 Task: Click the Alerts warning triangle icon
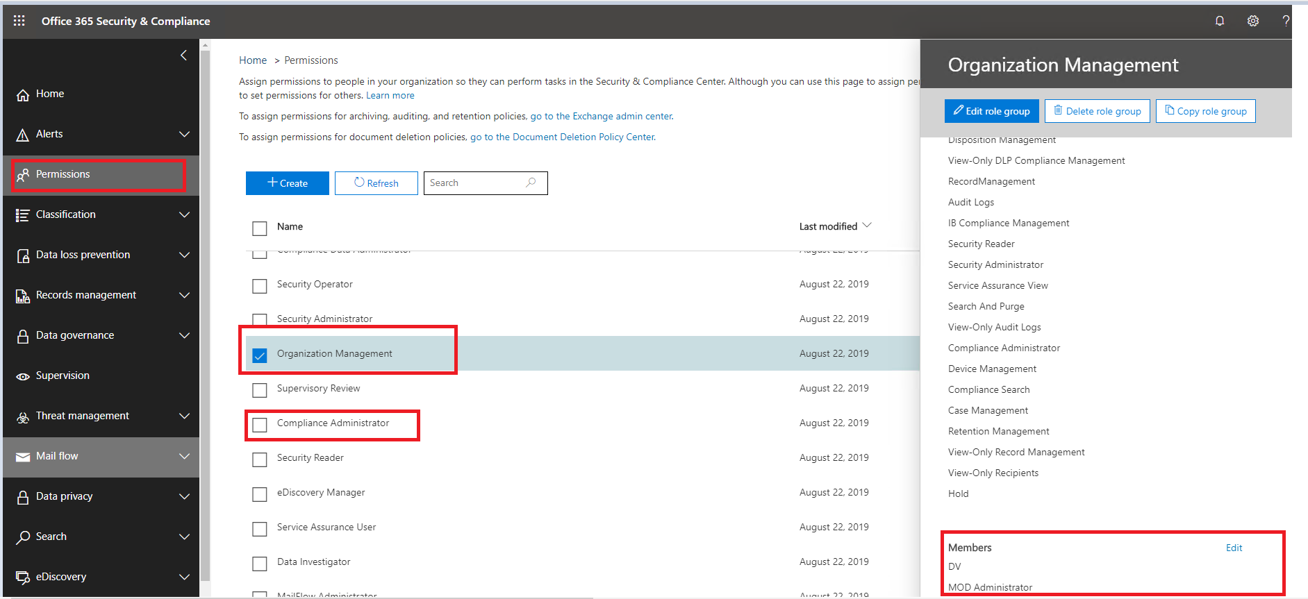(x=23, y=135)
